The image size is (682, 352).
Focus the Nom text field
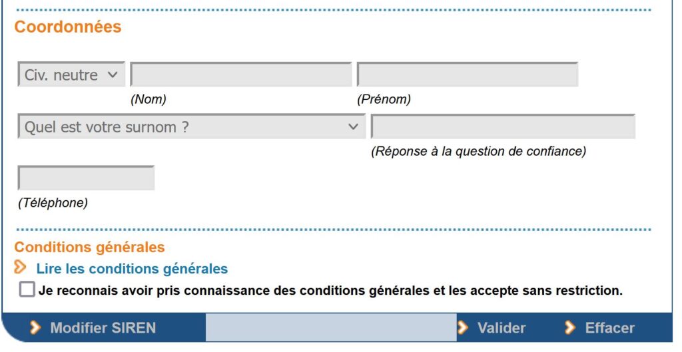[241, 75]
